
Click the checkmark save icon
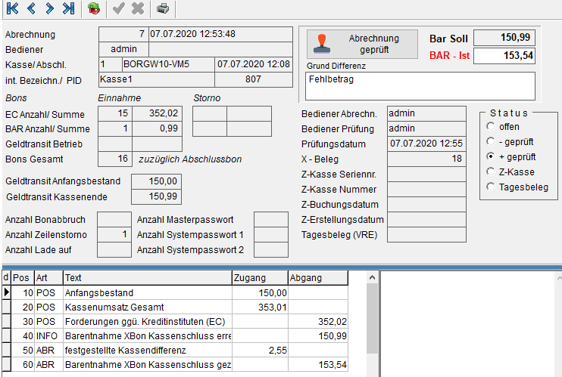coord(118,9)
